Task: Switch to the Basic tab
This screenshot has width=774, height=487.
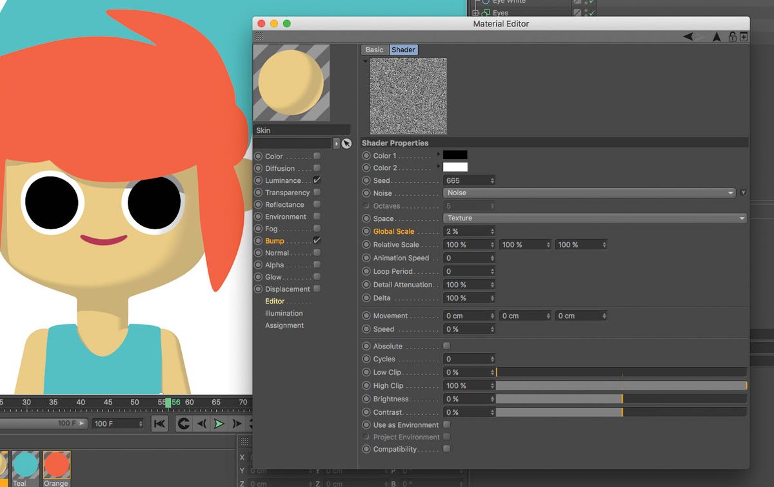Action: [x=374, y=49]
